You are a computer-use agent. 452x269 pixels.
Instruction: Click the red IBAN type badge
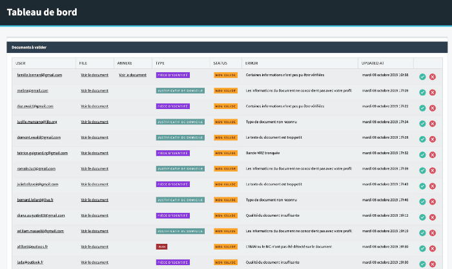(x=161, y=246)
